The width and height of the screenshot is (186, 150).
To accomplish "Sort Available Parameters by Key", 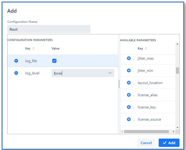I will 146,48.
